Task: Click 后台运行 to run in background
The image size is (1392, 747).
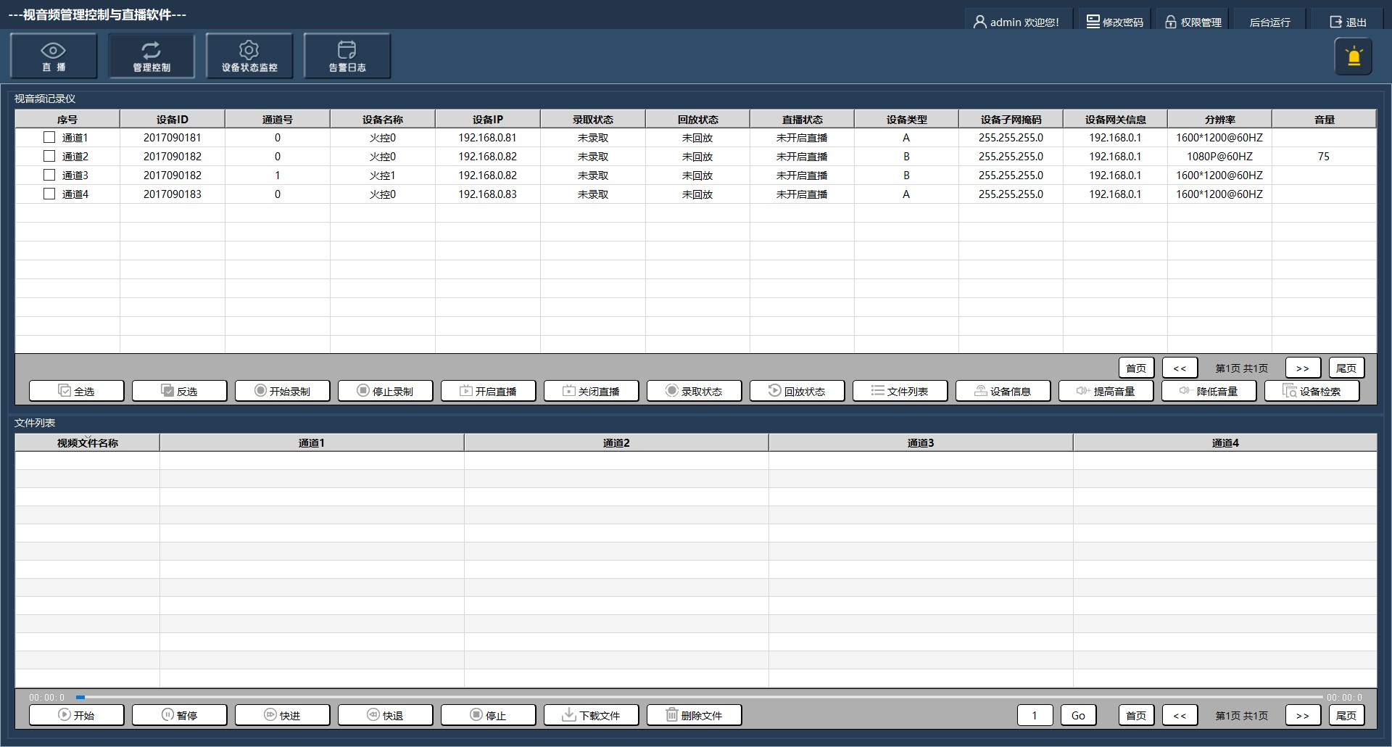Action: tap(1270, 22)
